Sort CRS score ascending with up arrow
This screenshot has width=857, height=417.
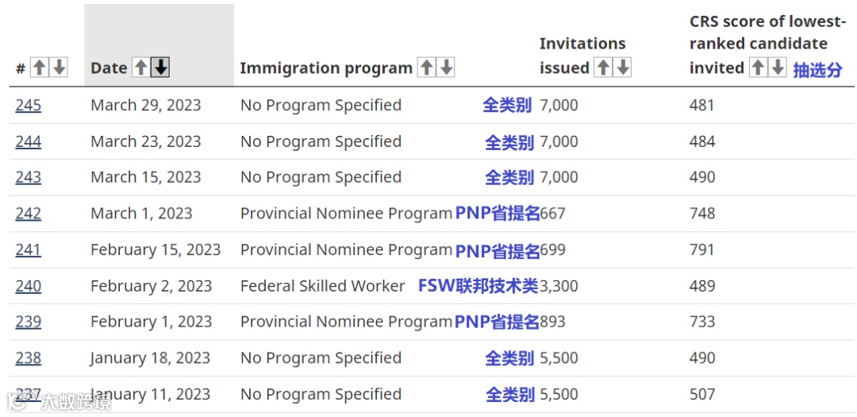(758, 68)
